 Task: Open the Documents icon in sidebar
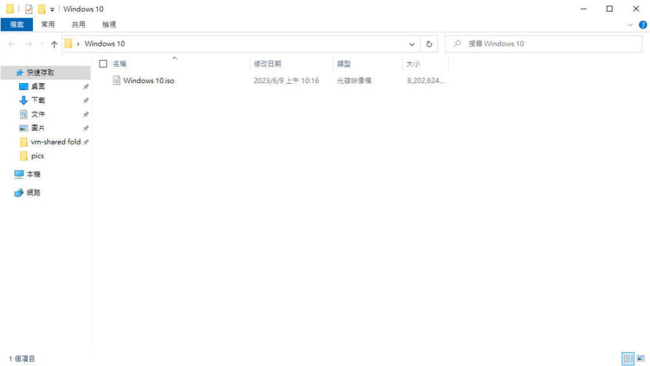click(x=23, y=114)
